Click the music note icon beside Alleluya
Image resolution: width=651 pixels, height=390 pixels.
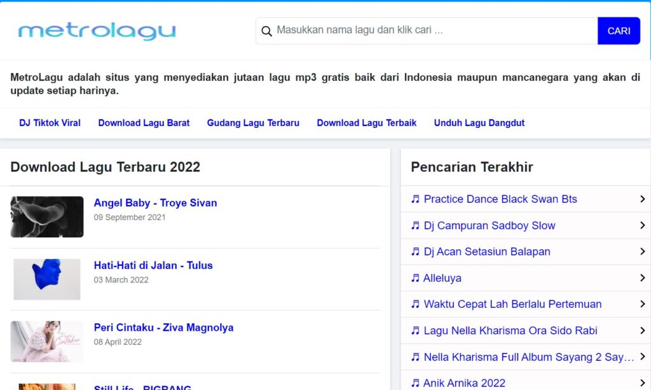click(415, 278)
